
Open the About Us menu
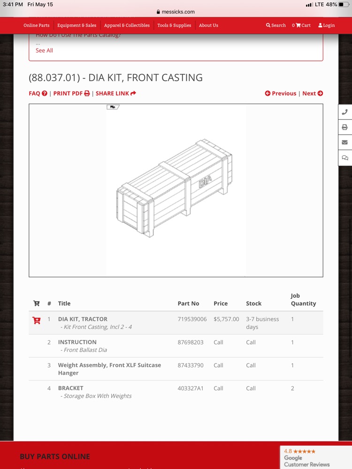click(x=209, y=25)
